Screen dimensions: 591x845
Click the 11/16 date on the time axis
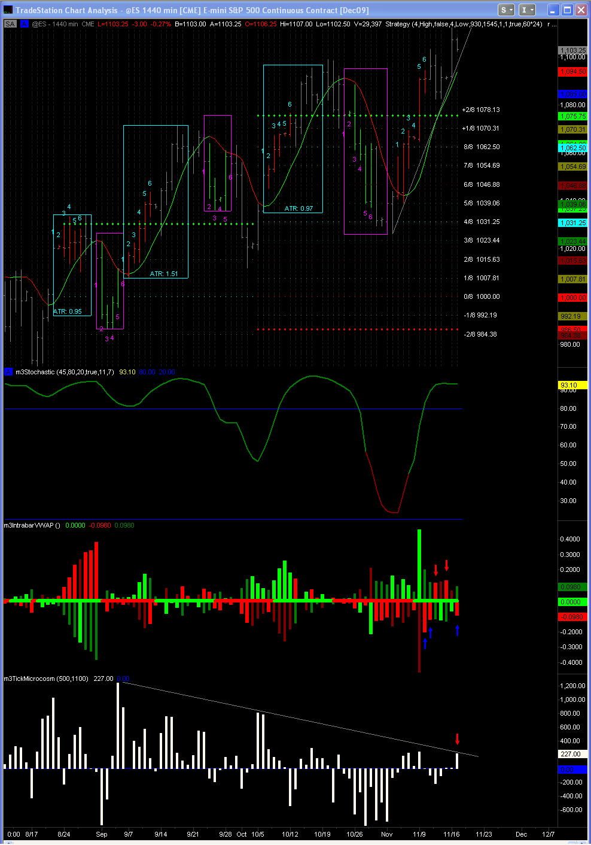(x=452, y=834)
